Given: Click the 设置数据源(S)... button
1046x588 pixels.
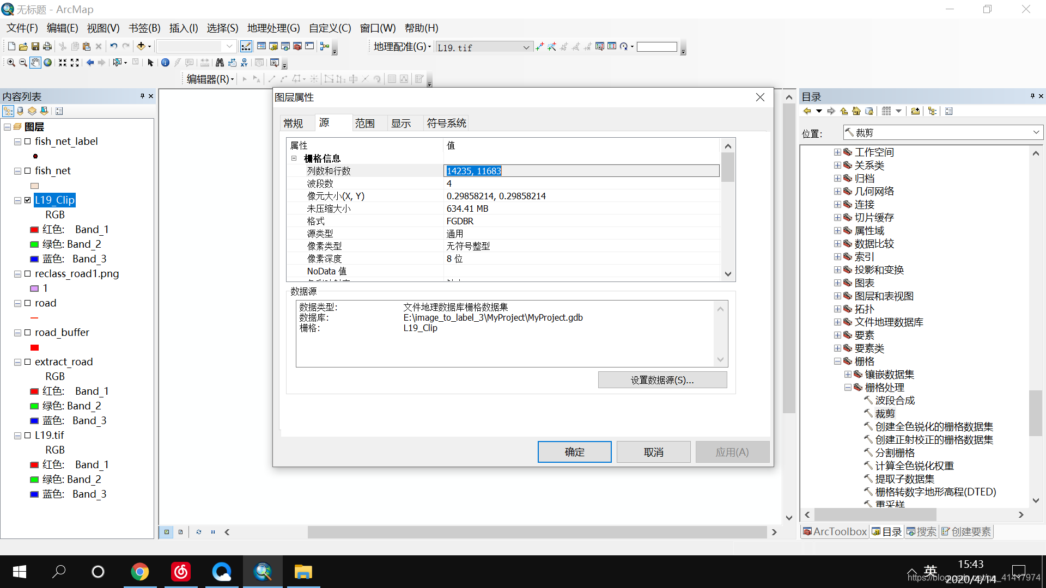Looking at the screenshot, I should 662,380.
